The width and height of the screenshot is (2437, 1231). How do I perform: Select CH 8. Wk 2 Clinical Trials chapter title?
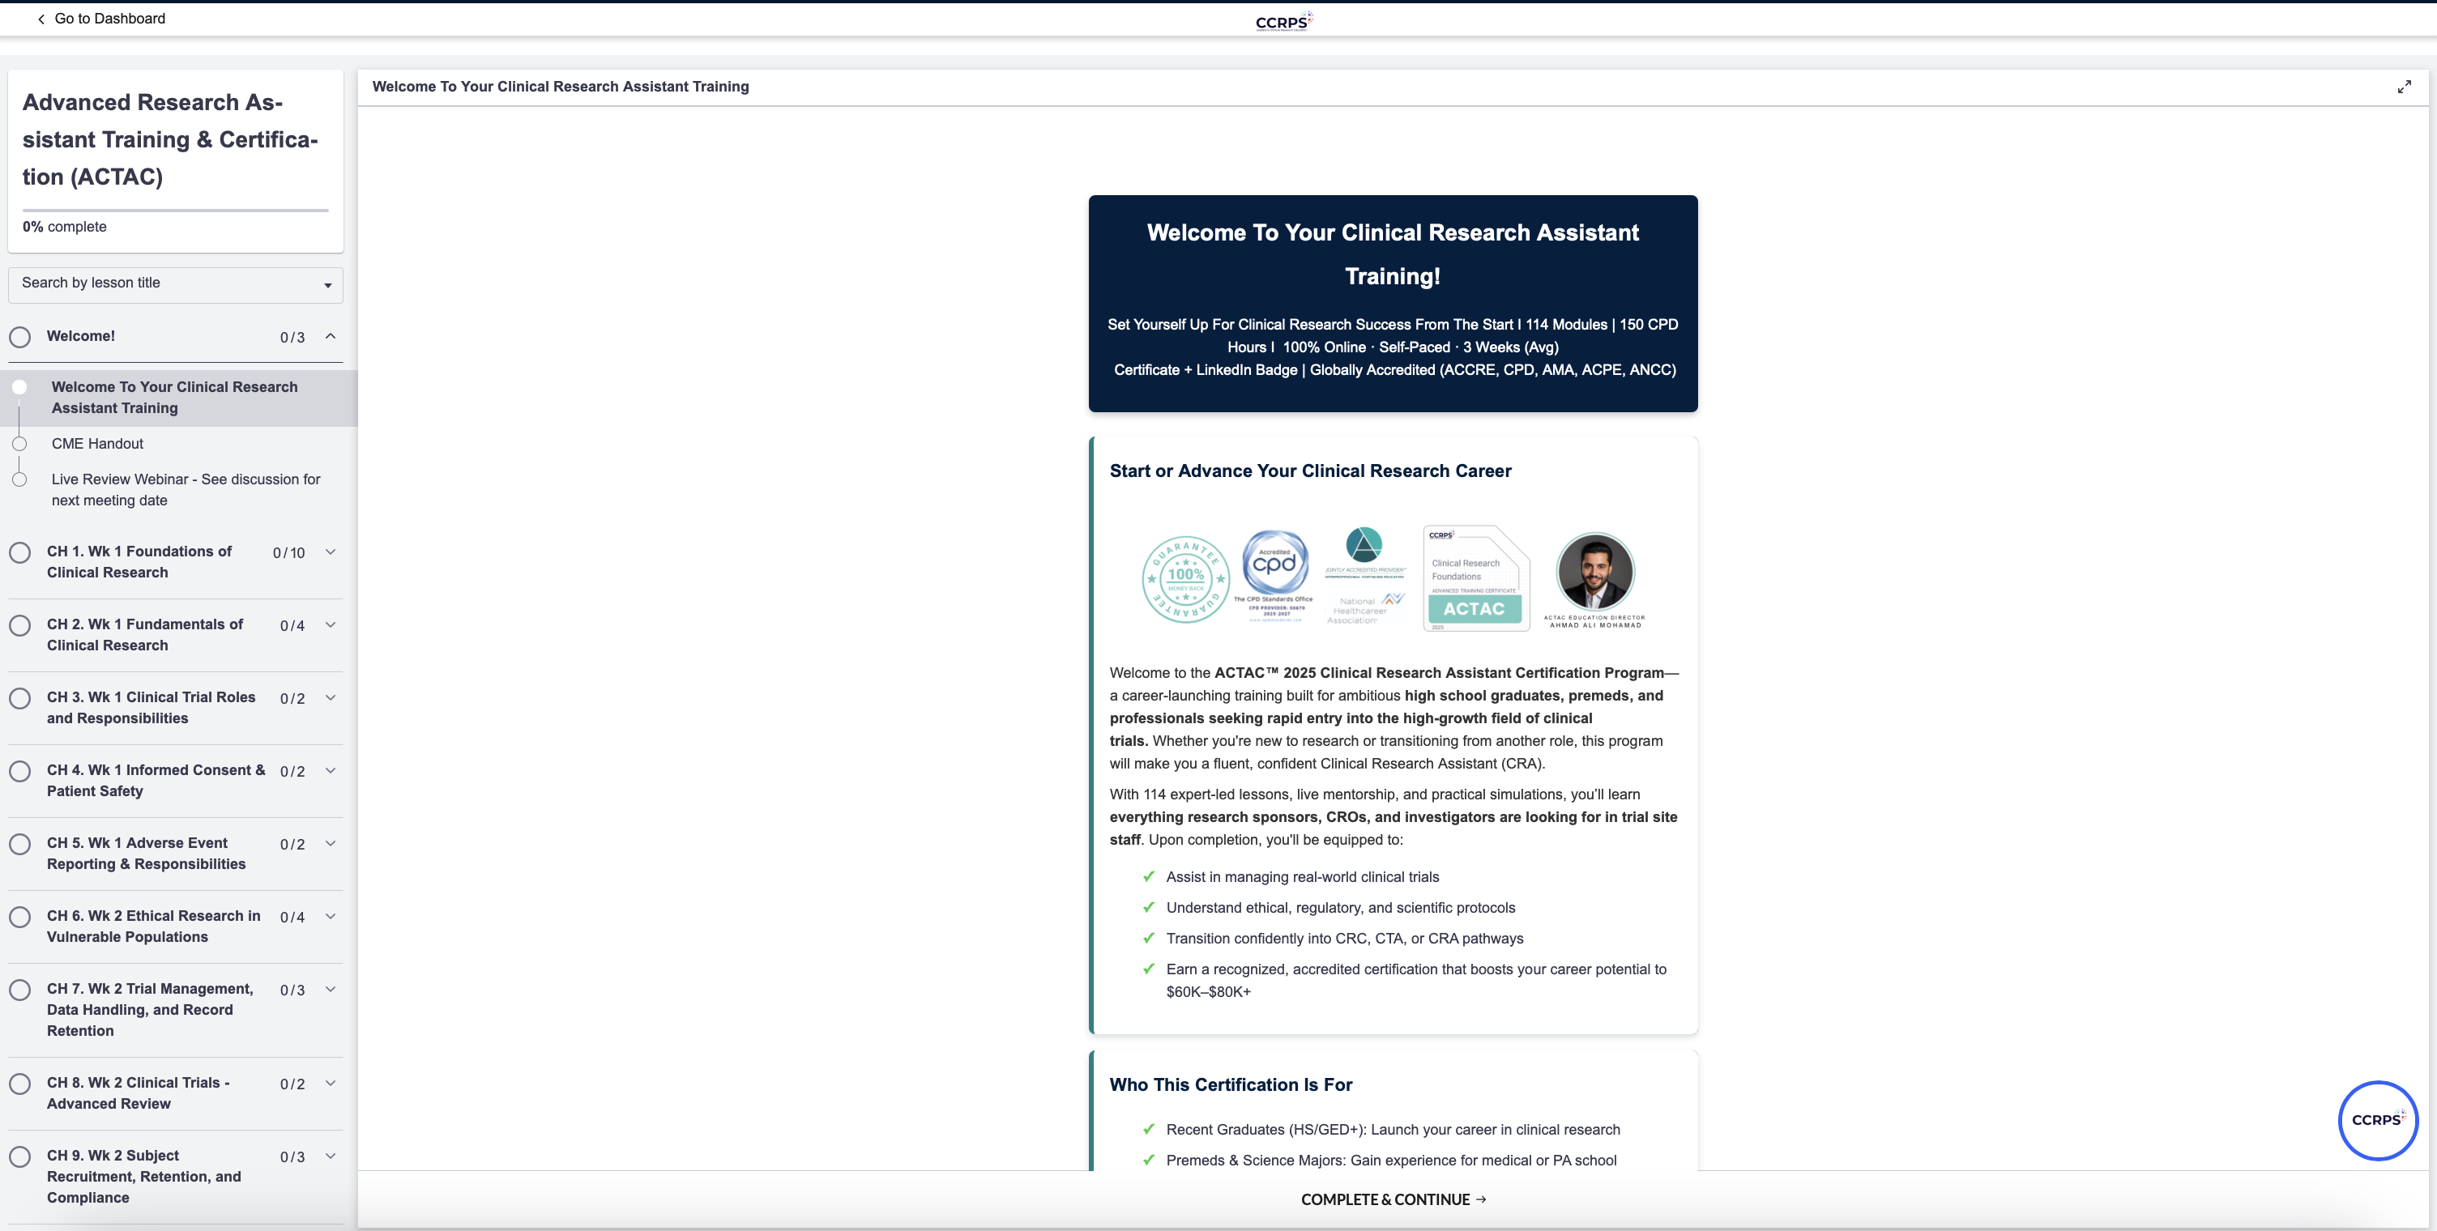pos(138,1093)
